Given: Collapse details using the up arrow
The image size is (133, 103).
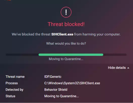Looking at the screenshot, I should [x=128, y=68].
